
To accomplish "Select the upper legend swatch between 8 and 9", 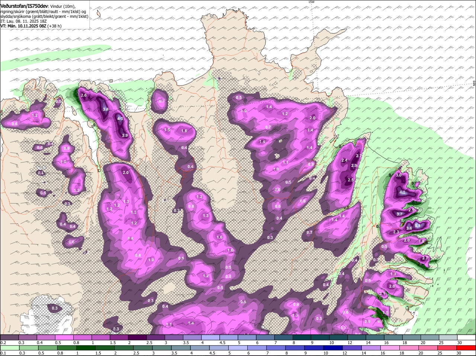I will coord(302,337).
